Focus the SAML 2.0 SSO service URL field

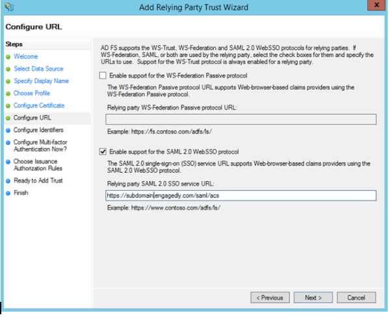241,195
